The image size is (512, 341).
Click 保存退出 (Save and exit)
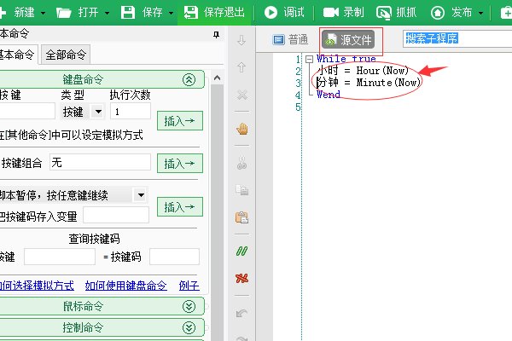[x=214, y=13]
